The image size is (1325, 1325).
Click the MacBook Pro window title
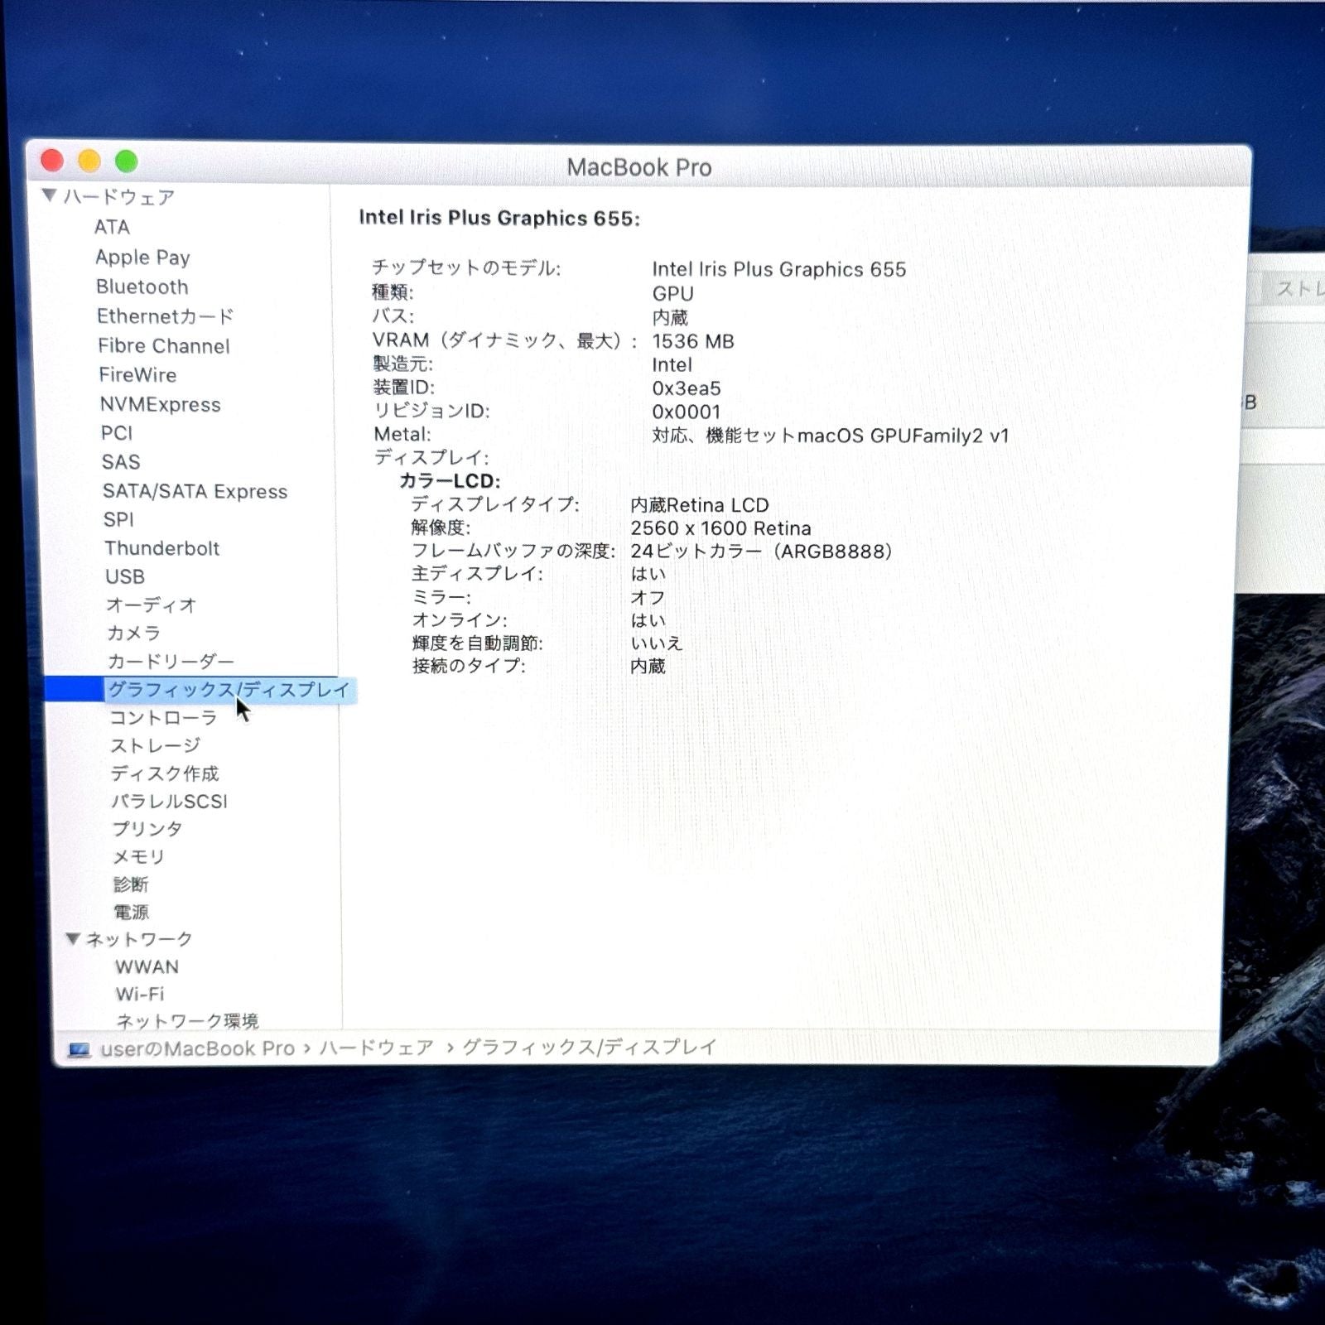[x=639, y=167]
